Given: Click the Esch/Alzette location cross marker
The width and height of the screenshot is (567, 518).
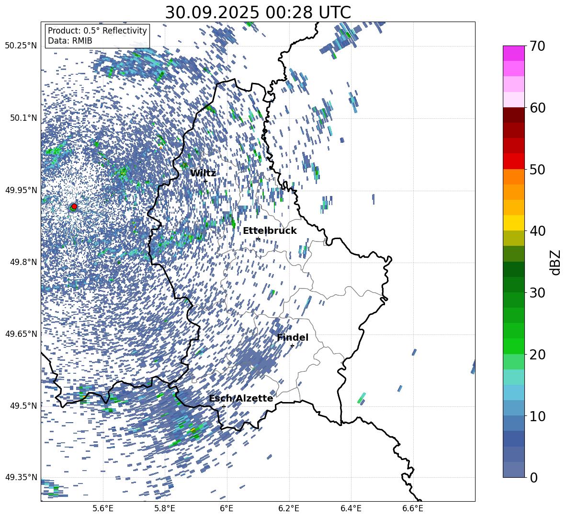Looking at the screenshot, I should [224, 406].
